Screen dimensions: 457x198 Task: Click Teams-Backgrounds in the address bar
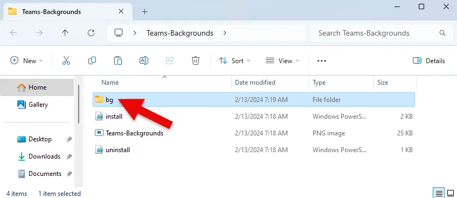coord(180,33)
